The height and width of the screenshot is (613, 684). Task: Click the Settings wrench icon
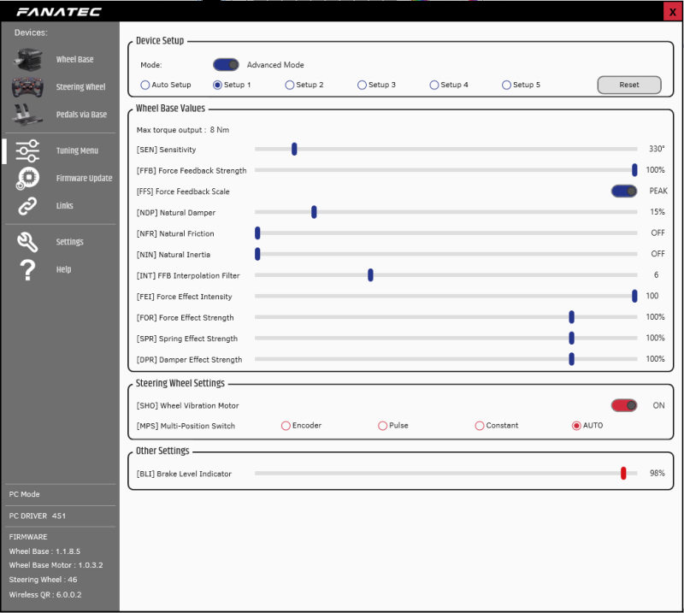click(27, 242)
